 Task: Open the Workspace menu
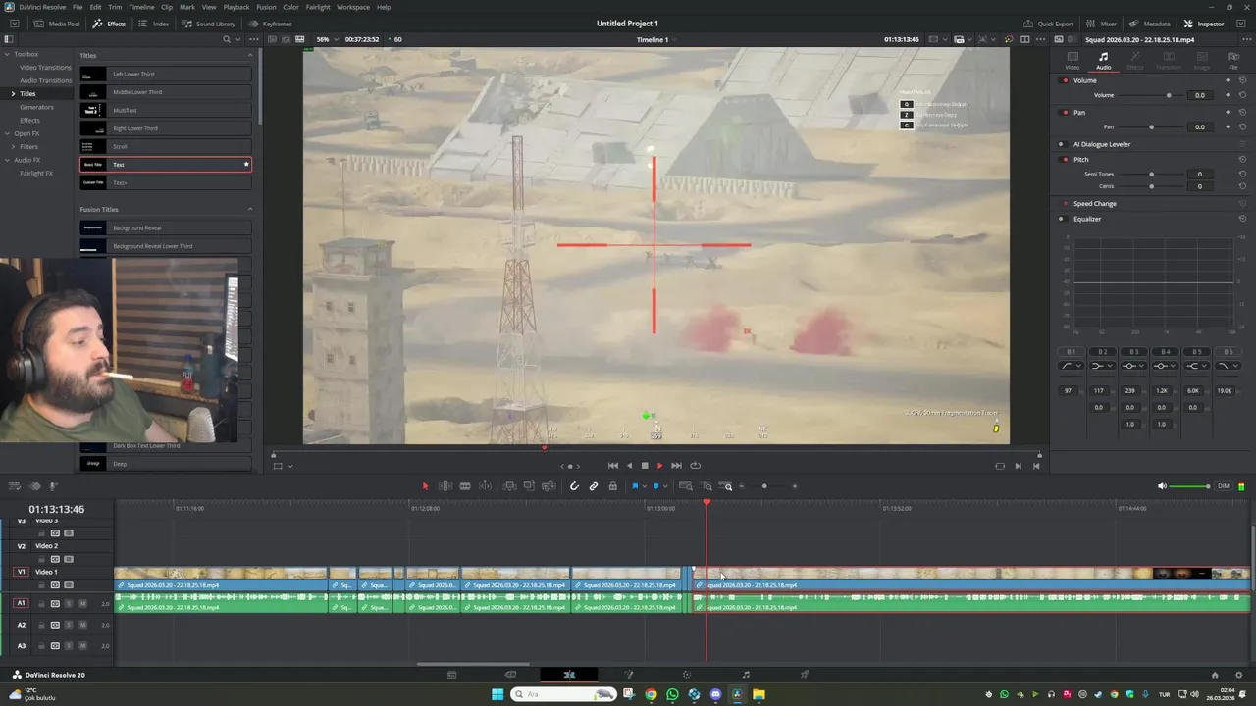tap(353, 7)
